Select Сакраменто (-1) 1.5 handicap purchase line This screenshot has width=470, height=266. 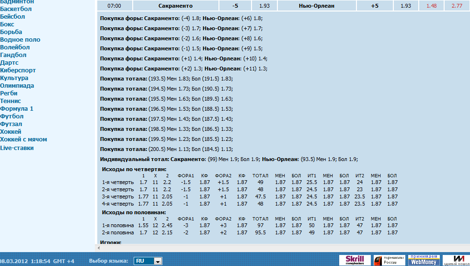(x=182, y=48)
